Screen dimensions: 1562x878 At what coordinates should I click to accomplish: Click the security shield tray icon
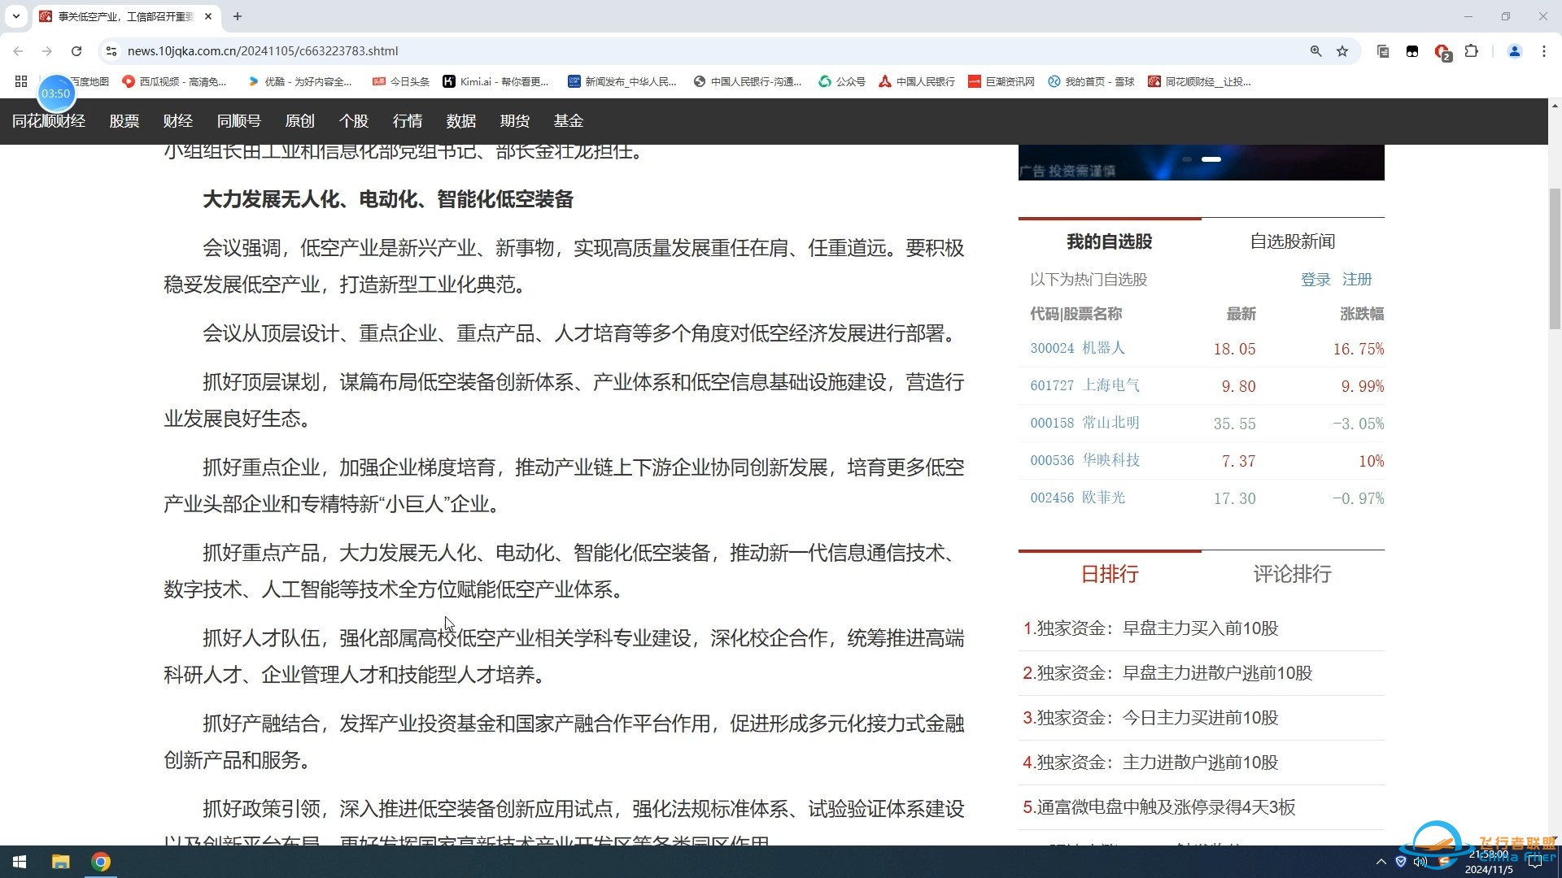(1401, 862)
